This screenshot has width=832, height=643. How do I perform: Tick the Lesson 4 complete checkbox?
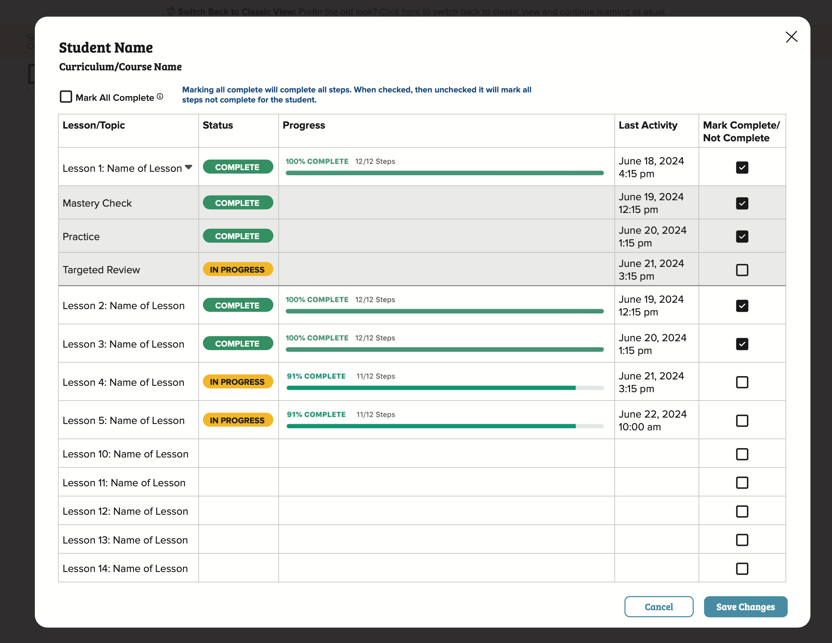742,382
